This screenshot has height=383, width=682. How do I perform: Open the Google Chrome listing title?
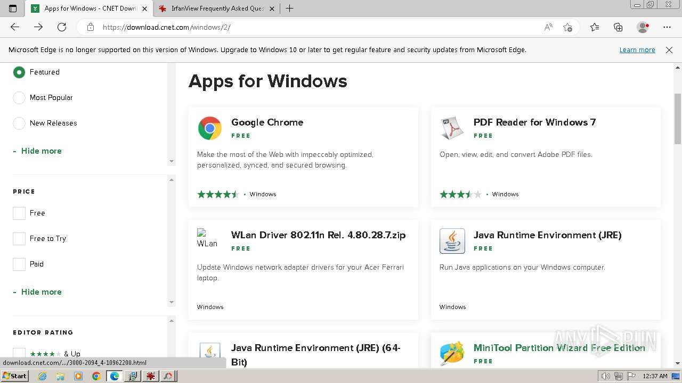(267, 122)
